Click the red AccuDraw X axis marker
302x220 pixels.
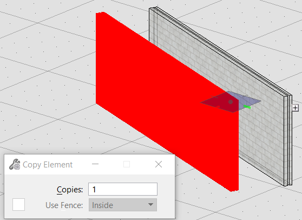pyautogui.click(x=218, y=107)
